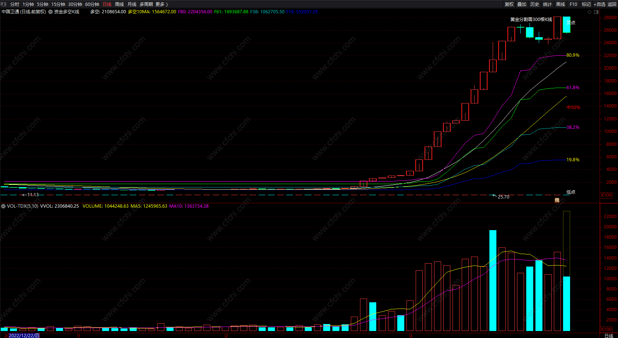Viewport: 618px width, 338px height.
Task: Click the 日线 label at bottom-right corner
Action: [x=609, y=335]
